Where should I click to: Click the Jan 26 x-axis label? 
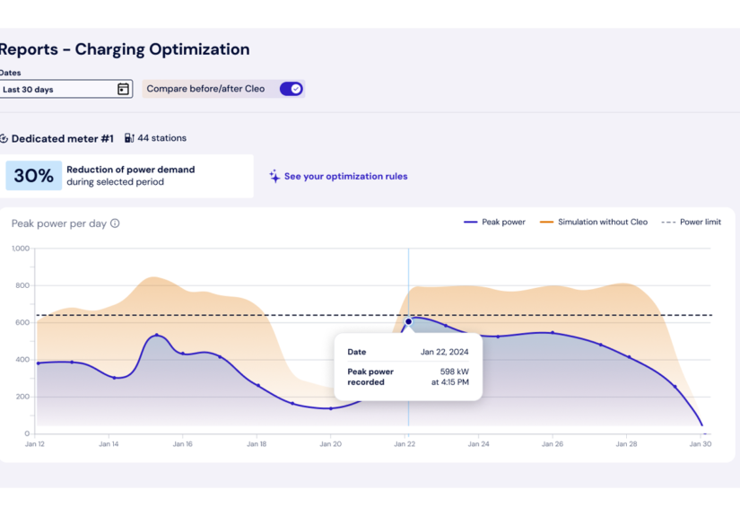[x=553, y=444]
